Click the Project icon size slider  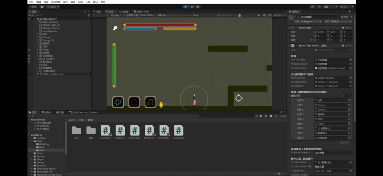(x=279, y=174)
